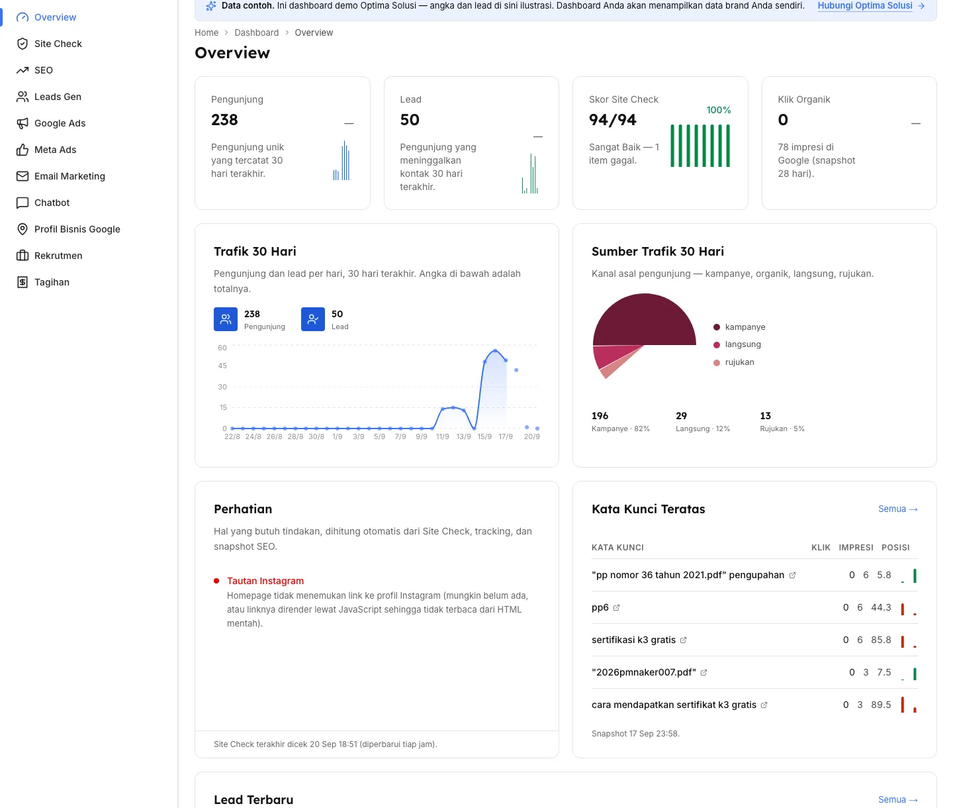Open external link icon beside sertifikasi k3 gratis
The width and height of the screenshot is (953, 808).
(683, 640)
